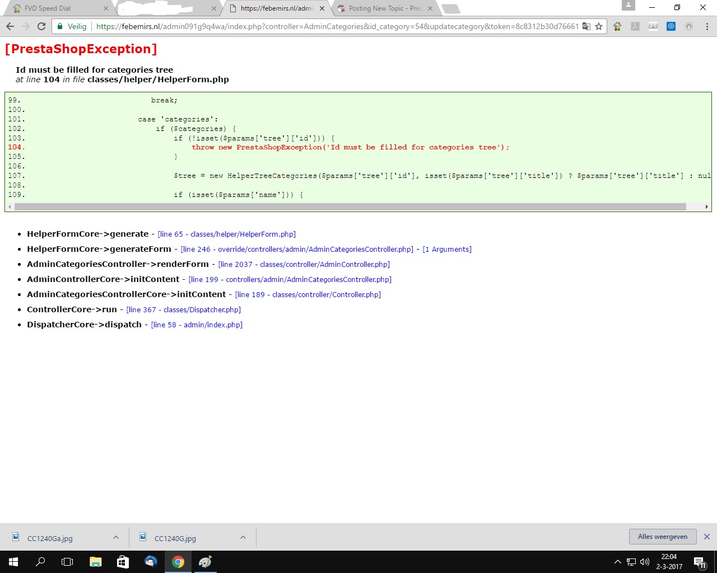
Task: Reload the current page
Action: [x=41, y=26]
